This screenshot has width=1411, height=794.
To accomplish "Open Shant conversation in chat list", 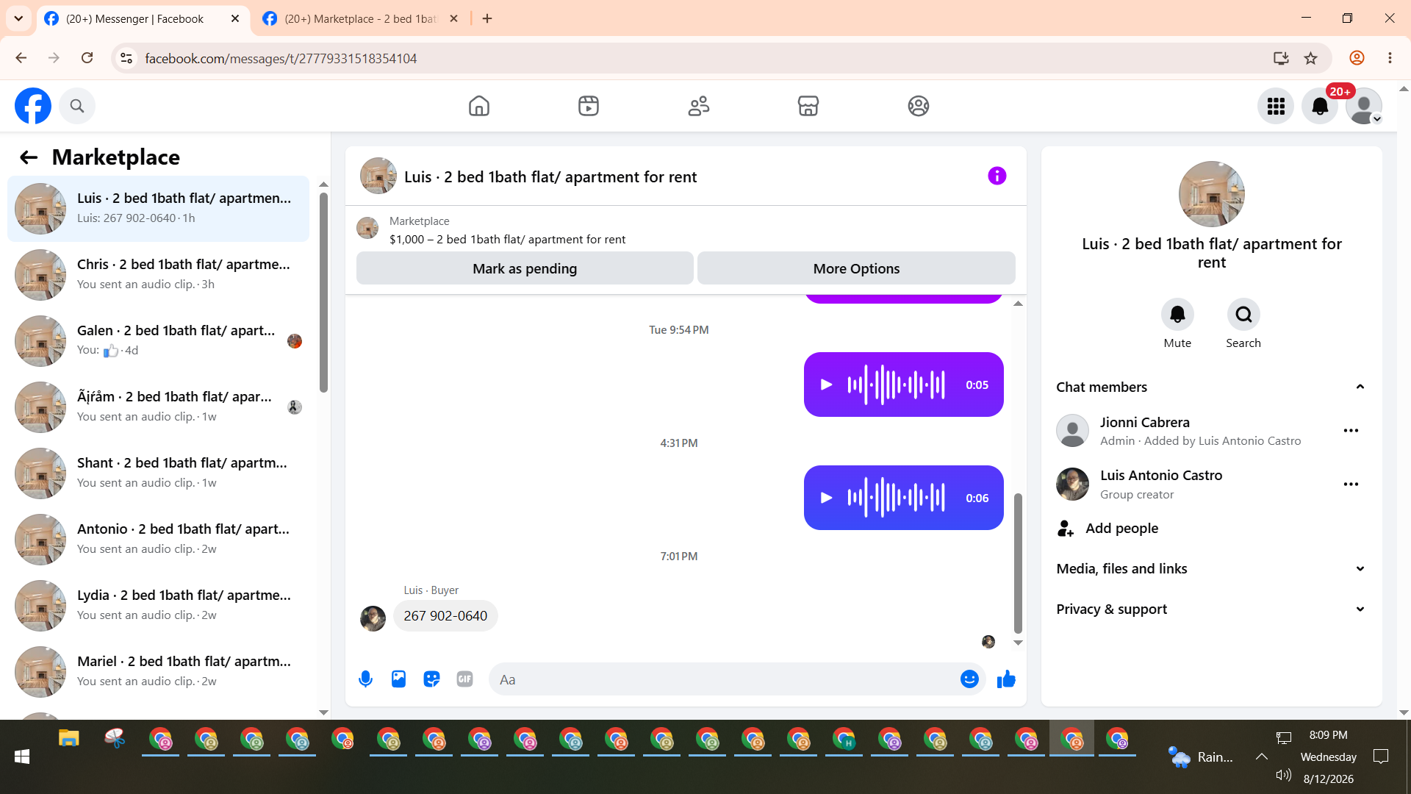I will (158, 473).
